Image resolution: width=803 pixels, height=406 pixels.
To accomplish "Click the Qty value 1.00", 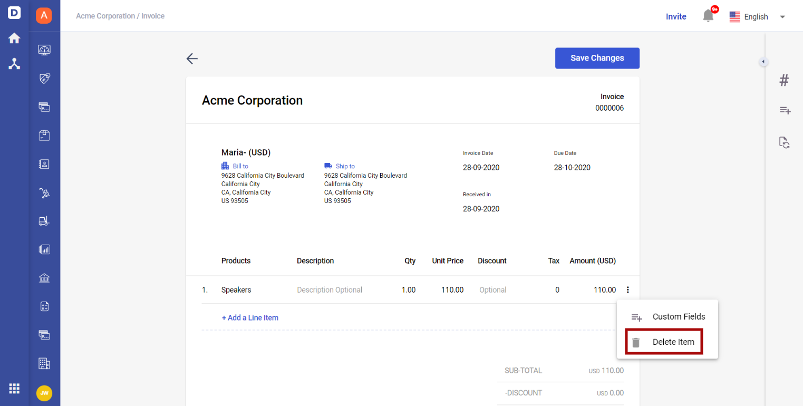I will point(408,290).
